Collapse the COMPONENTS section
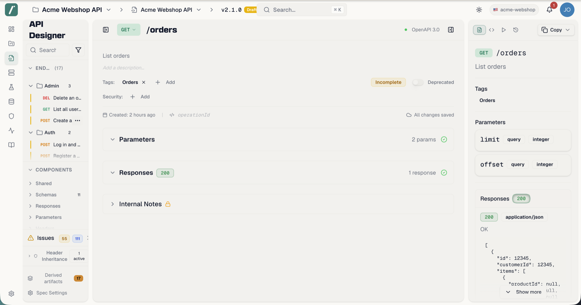The image size is (581, 305). [x=31, y=170]
